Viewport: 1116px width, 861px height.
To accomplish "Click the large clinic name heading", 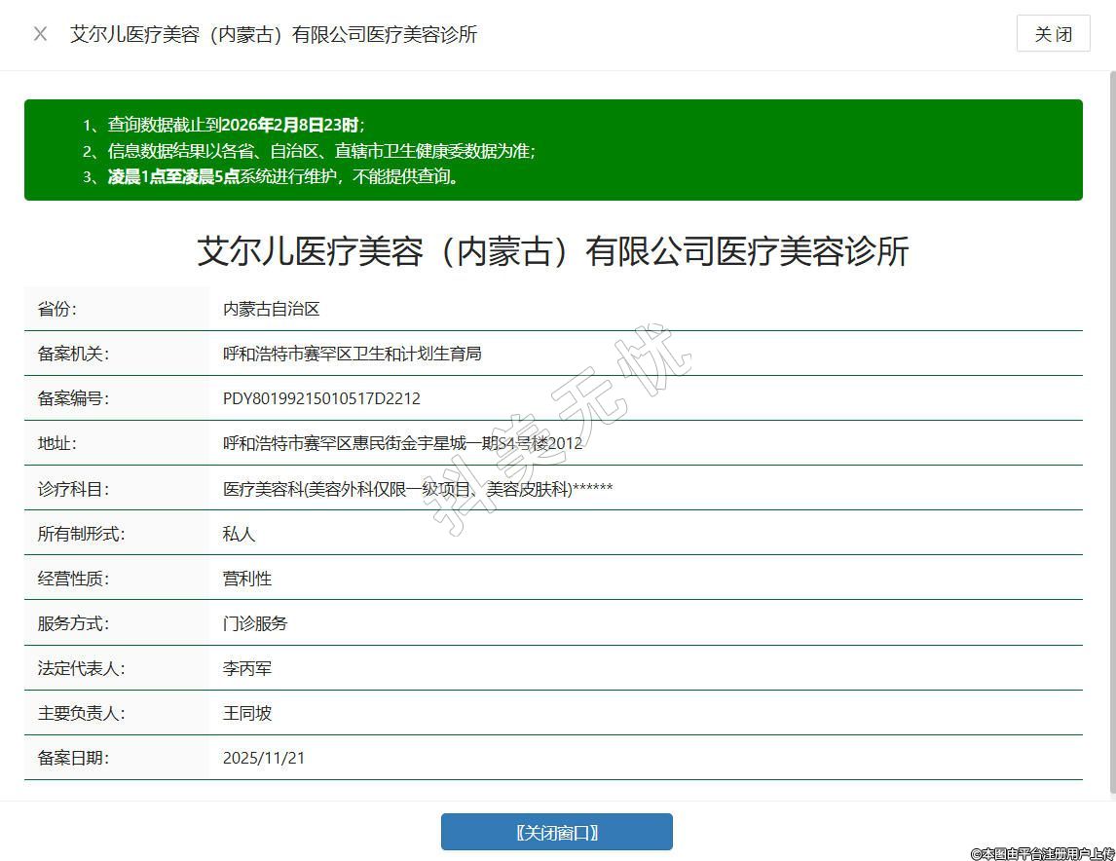I will [x=552, y=251].
